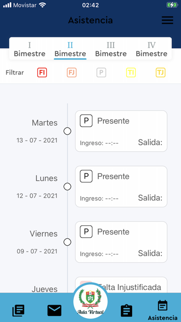Open the mail envelope icon
This screenshot has height=322, width=181.
54,310
